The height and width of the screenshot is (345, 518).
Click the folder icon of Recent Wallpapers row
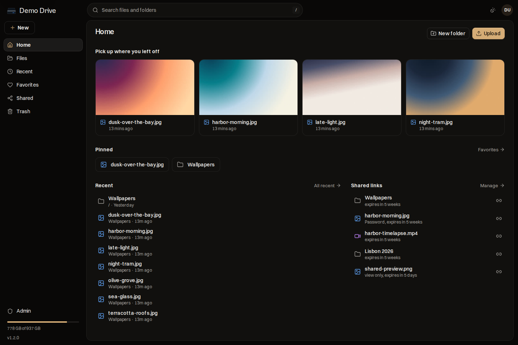pyautogui.click(x=101, y=201)
